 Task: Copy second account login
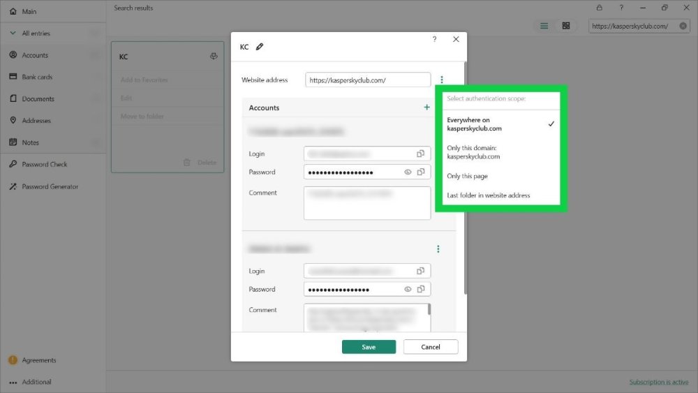click(420, 271)
